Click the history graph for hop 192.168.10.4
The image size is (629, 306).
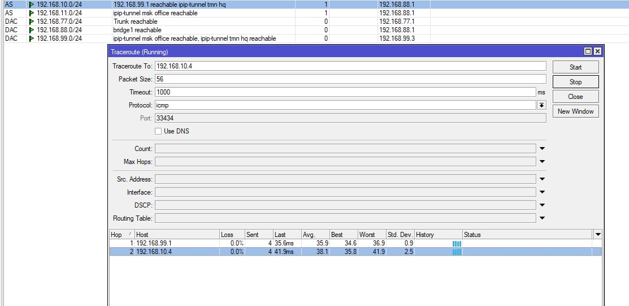457,252
